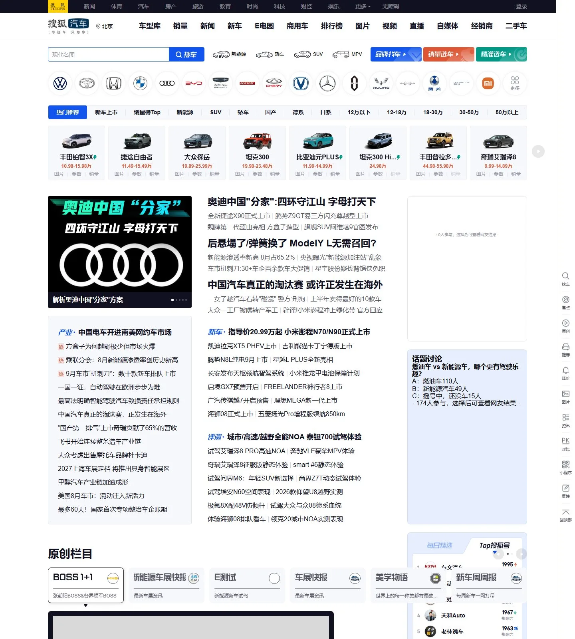
Task: Click the 焦点 target icon in sidebar
Action: point(565,302)
